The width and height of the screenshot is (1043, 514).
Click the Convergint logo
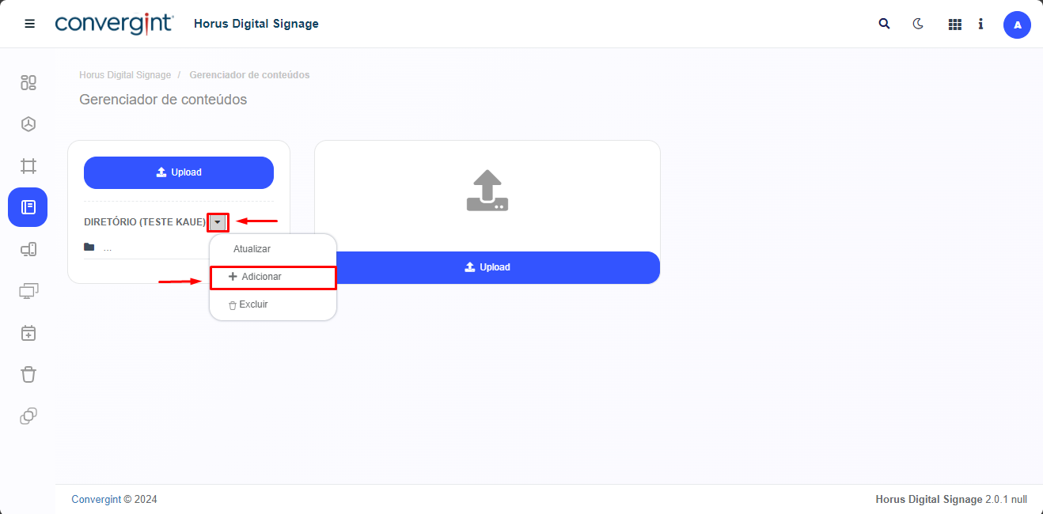(x=114, y=24)
